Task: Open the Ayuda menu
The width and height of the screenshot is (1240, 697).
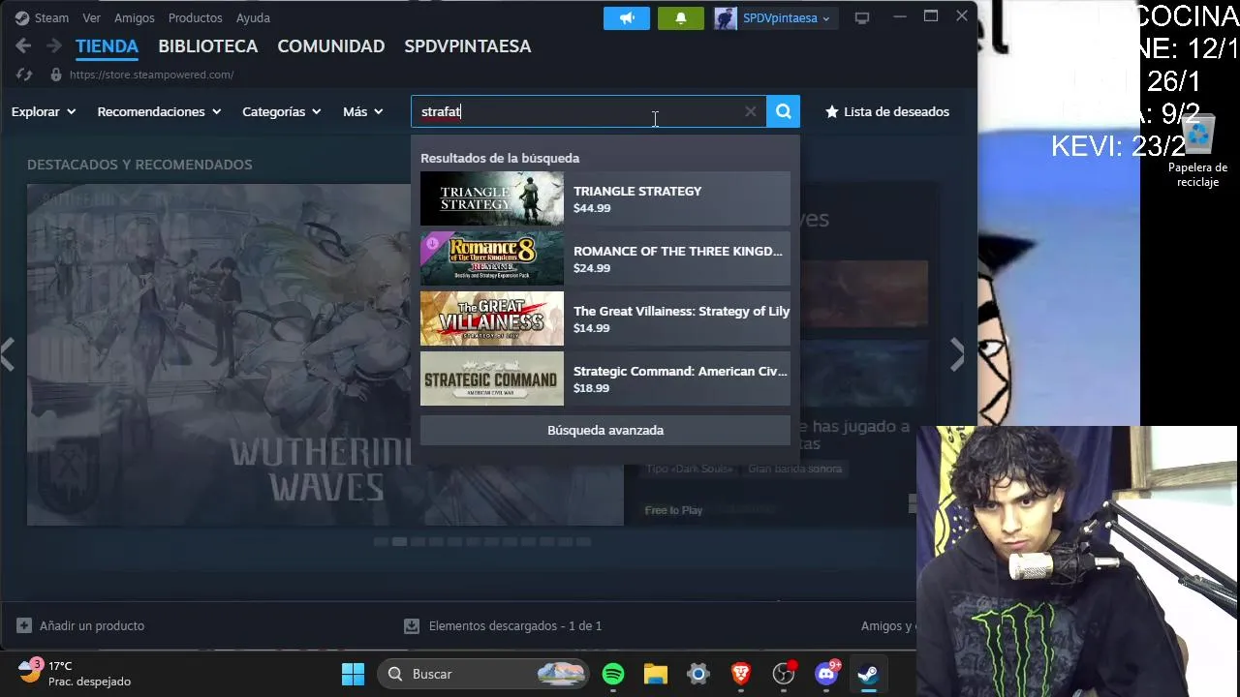Action: point(253,17)
